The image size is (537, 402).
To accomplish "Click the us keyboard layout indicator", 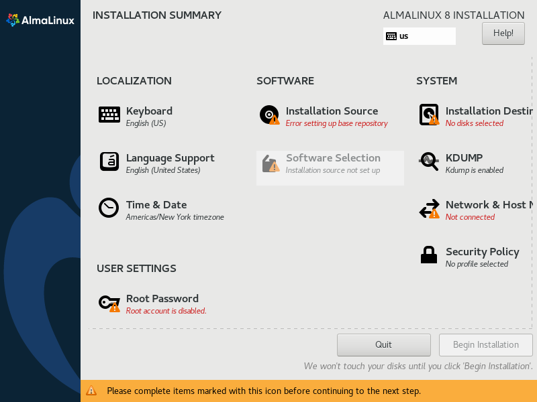I will [419, 36].
